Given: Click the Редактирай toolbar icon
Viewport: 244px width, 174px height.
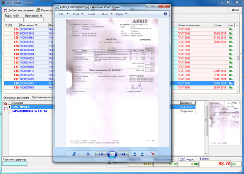Looking at the screenshot, I should tap(38, 10).
